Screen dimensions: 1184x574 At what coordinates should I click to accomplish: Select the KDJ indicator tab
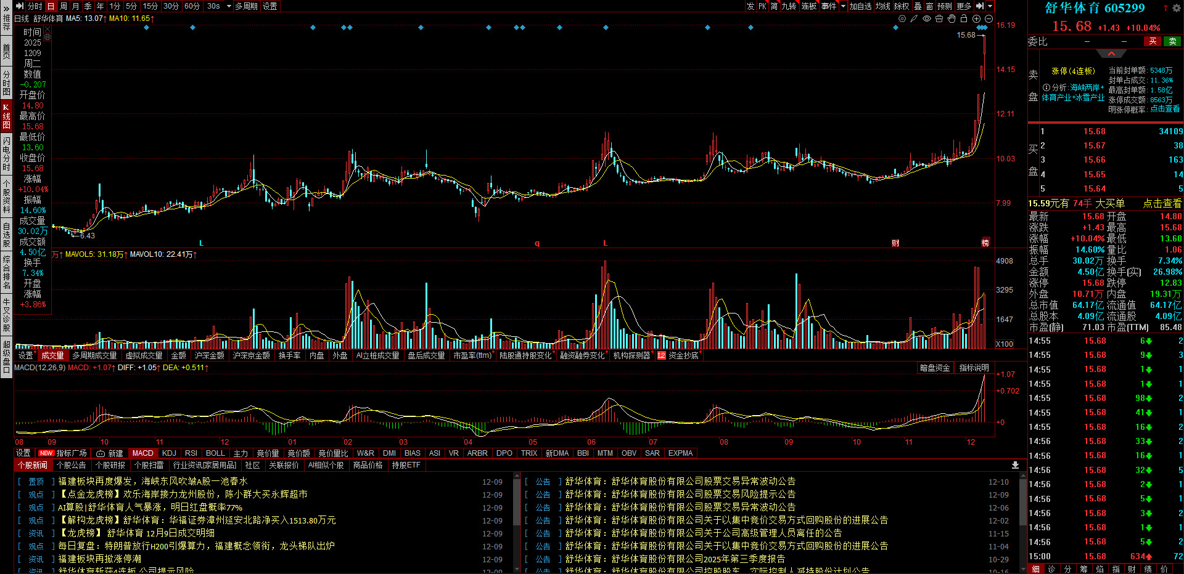[x=169, y=453]
